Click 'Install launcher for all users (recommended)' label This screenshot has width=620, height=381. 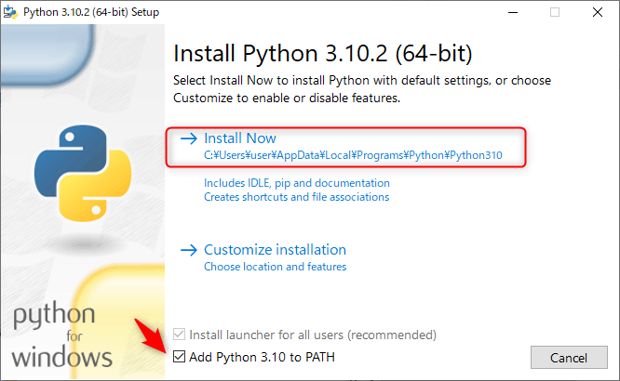click(313, 335)
